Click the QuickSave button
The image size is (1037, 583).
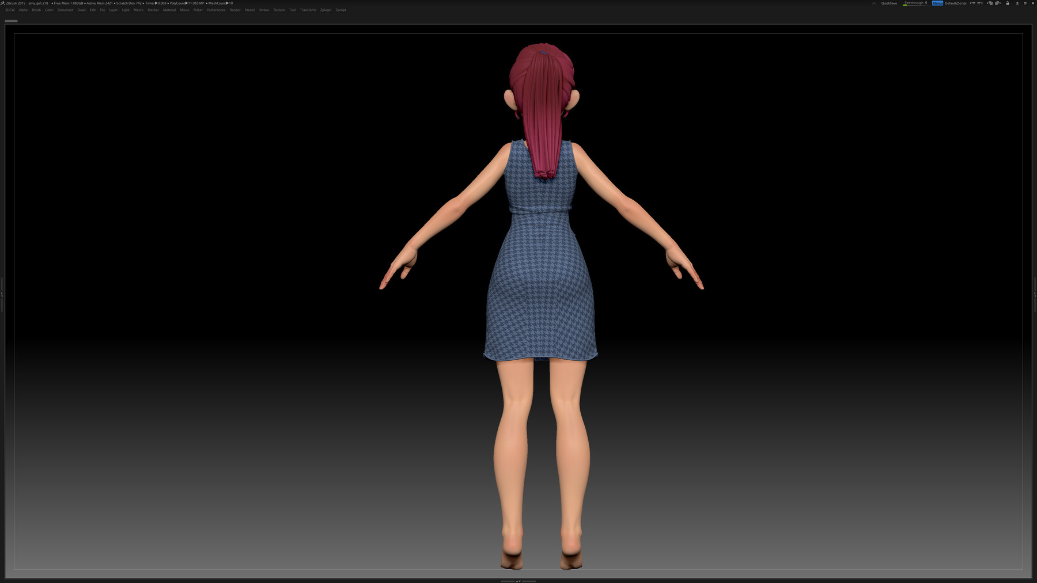[889, 3]
